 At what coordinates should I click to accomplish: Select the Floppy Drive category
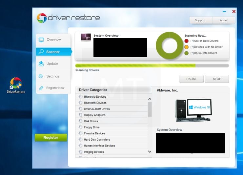pos(111,127)
